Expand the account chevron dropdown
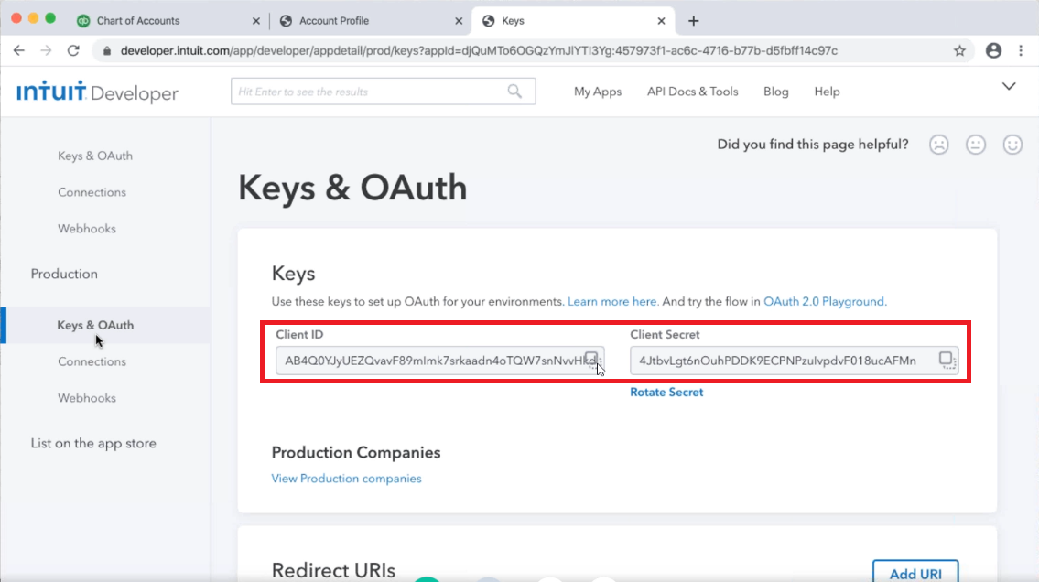 click(x=1009, y=86)
